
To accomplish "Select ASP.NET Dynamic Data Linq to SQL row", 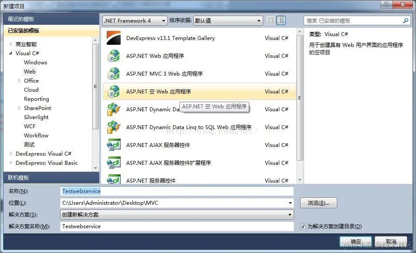I will 199,127.
